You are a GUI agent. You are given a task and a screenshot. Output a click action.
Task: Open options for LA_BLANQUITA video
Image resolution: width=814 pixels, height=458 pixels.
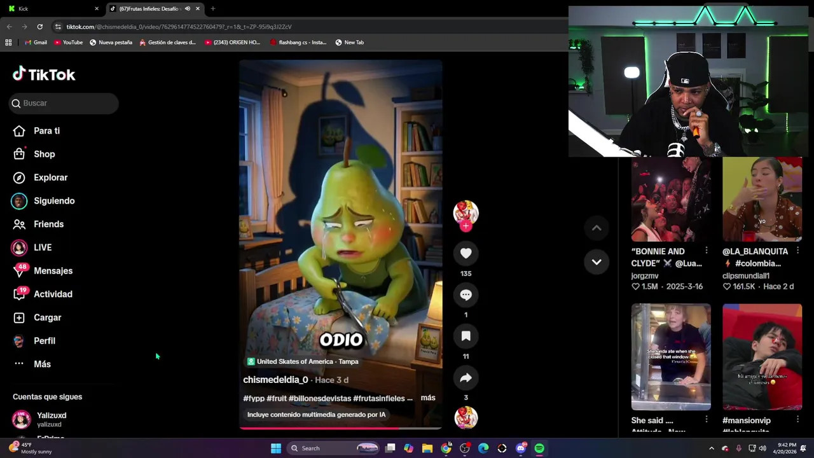click(x=797, y=251)
